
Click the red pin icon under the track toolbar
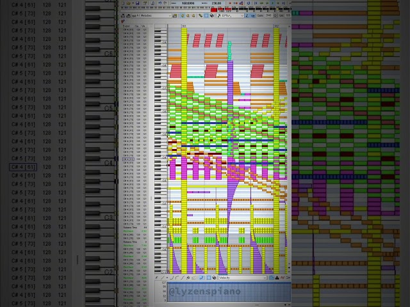coord(122,21)
